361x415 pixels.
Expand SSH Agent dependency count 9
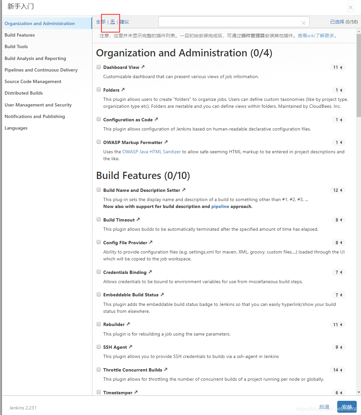click(x=339, y=347)
